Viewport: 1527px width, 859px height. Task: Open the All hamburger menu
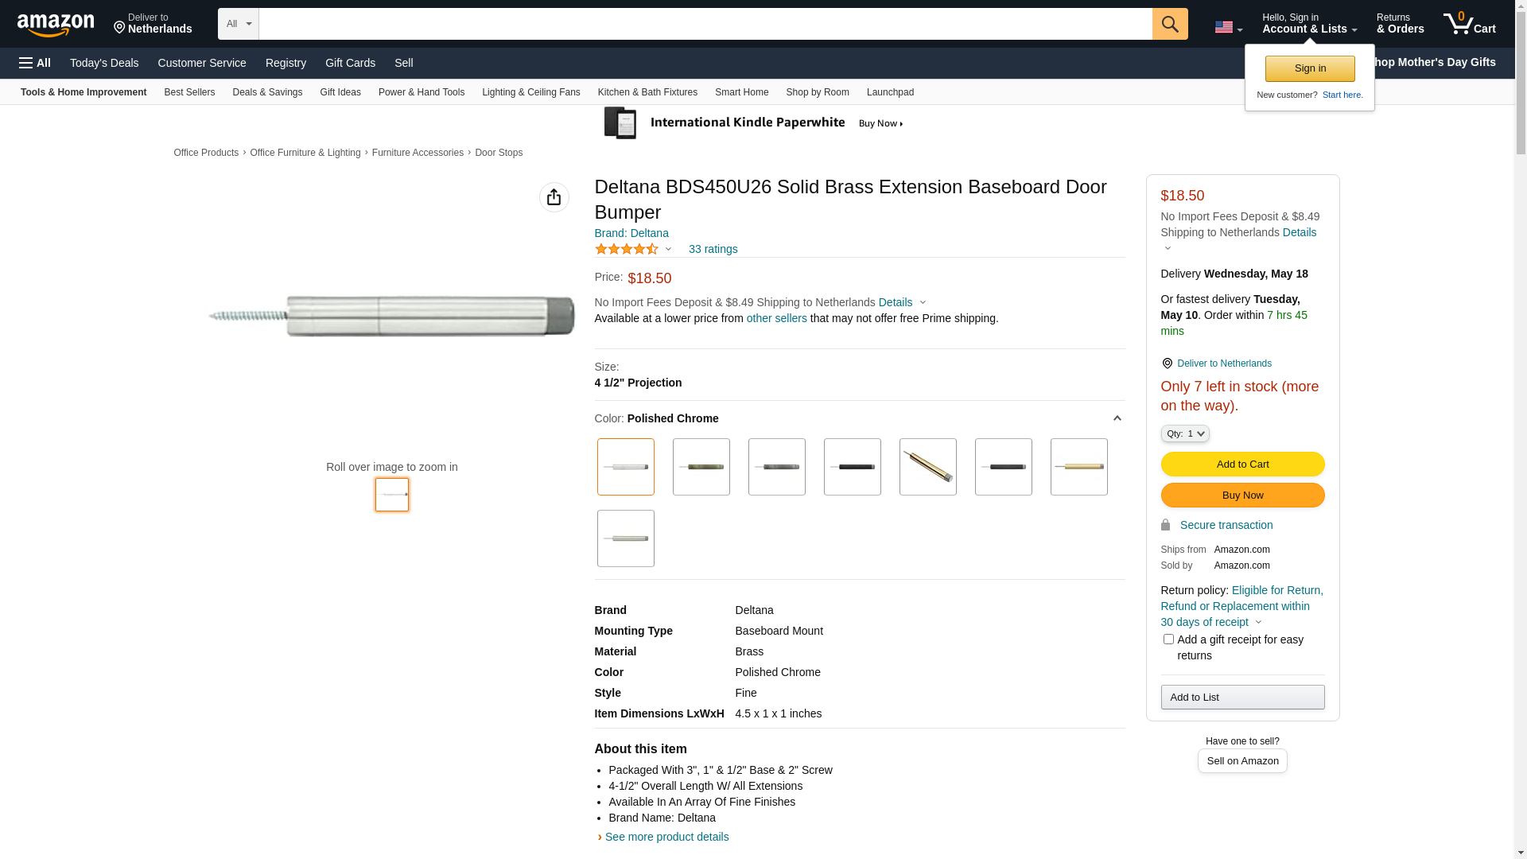coord(35,63)
